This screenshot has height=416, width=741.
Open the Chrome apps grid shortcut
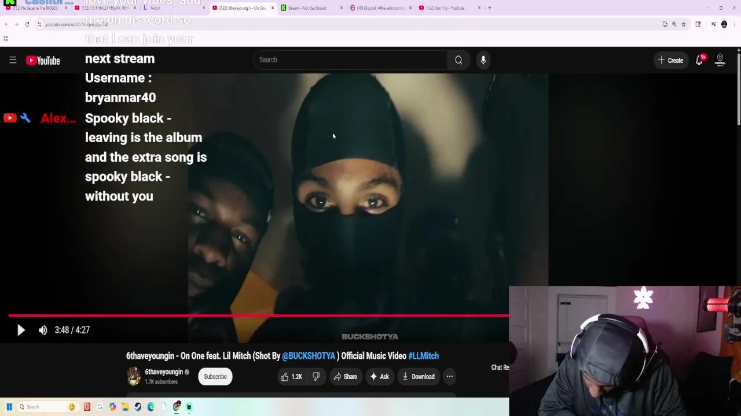pyautogui.click(x=6, y=39)
